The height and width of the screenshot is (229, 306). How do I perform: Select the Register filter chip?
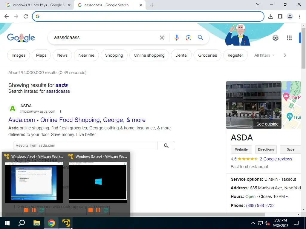click(x=235, y=55)
